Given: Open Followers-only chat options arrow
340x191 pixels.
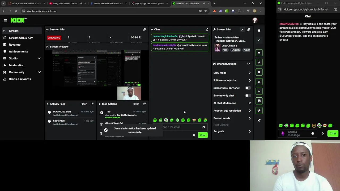Looking at the screenshot, I should [250, 80].
